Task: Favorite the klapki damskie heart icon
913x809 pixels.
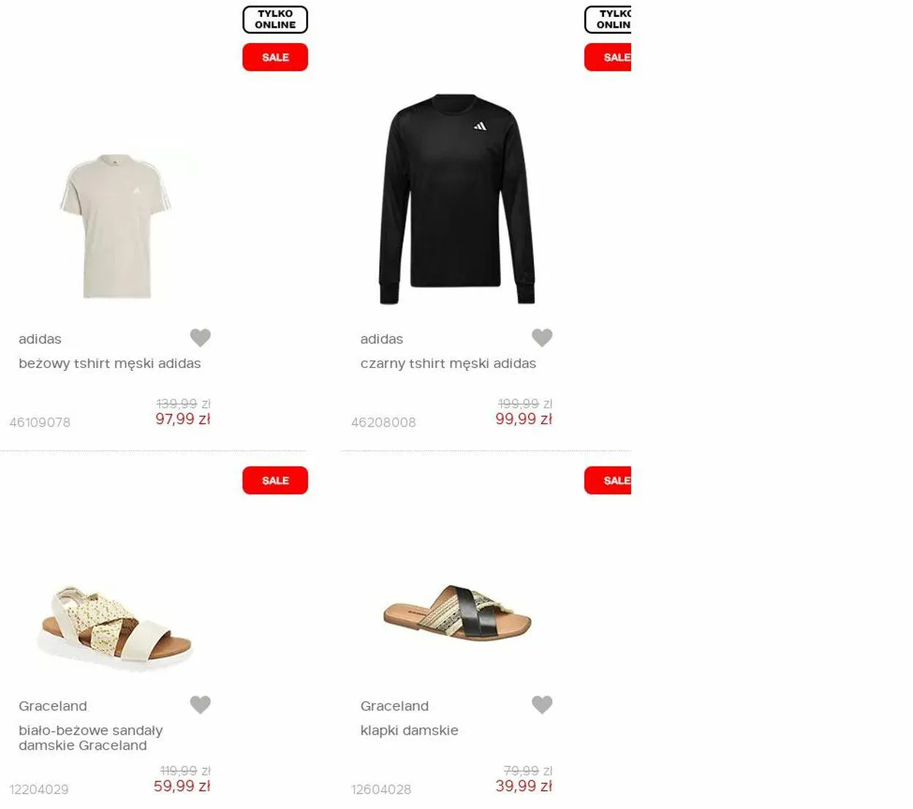Action: coord(542,705)
